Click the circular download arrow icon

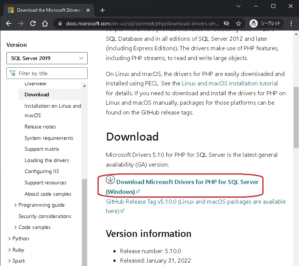coord(110,179)
